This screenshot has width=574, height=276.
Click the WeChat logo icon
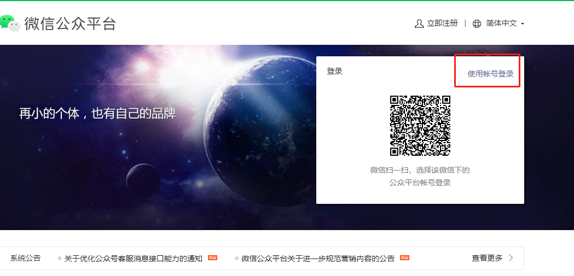point(9,23)
